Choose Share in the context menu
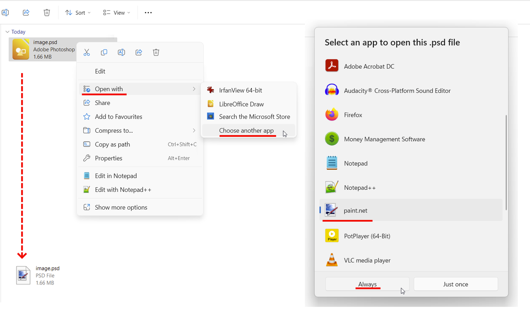This screenshot has height=310, width=530. [140, 103]
